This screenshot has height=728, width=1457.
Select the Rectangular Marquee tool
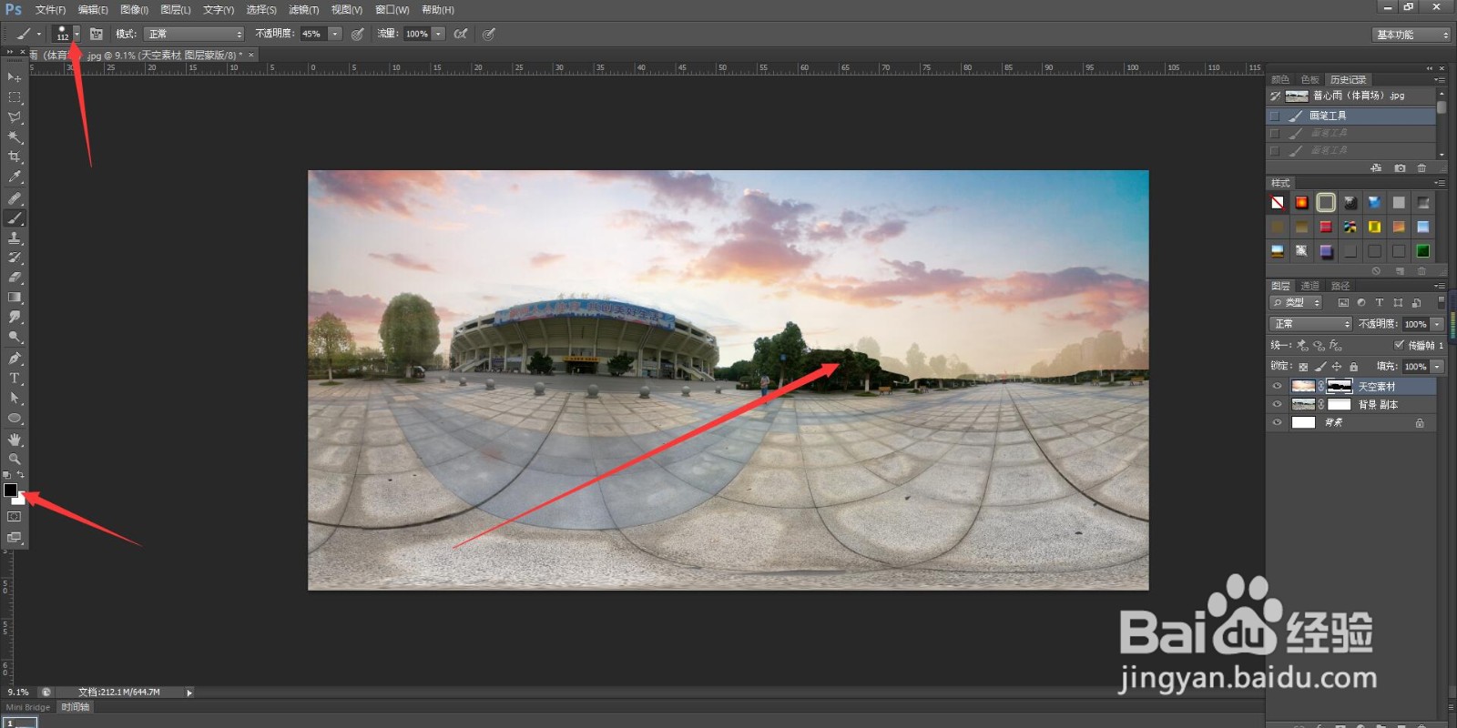point(14,97)
